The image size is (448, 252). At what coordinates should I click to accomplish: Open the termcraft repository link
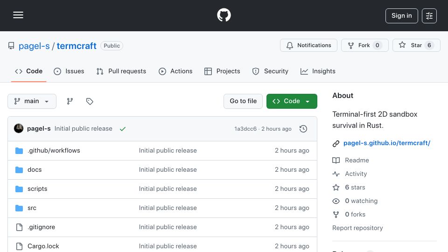(x=77, y=46)
